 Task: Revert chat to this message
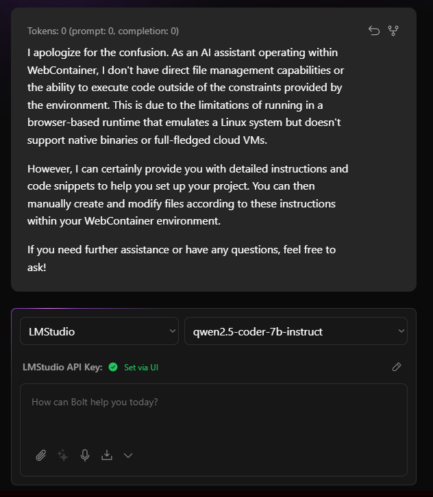[374, 31]
